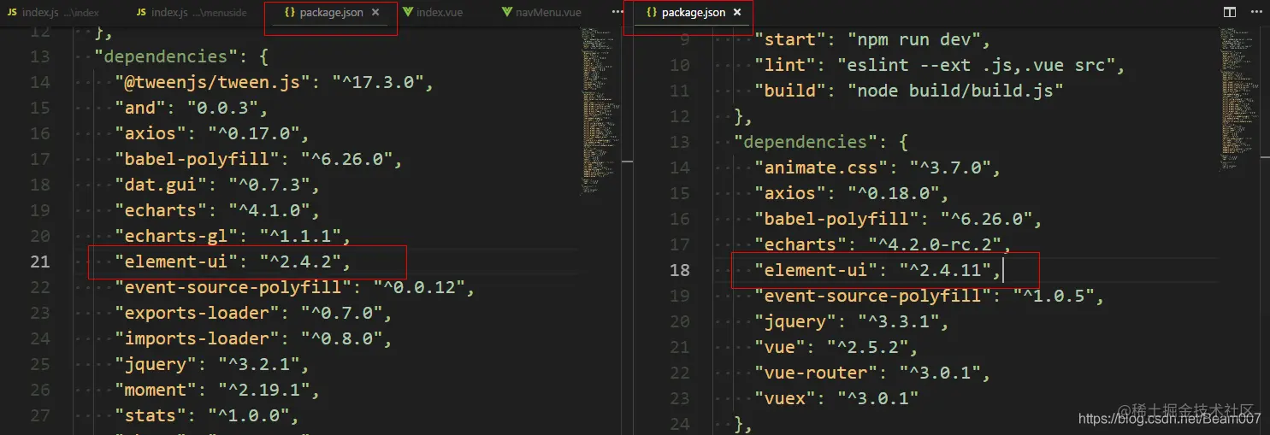Click the "vue-router": "^3.0.1" line

(x=871, y=373)
